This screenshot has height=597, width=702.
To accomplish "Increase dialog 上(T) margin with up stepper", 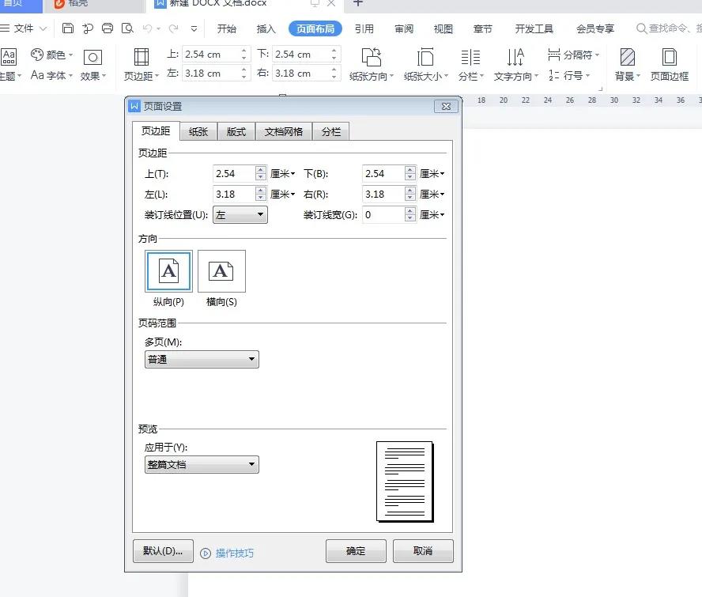I will [261, 169].
